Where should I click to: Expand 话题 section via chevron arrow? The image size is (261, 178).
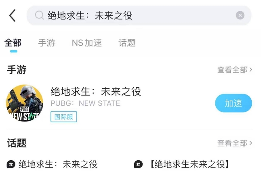pos(251,143)
